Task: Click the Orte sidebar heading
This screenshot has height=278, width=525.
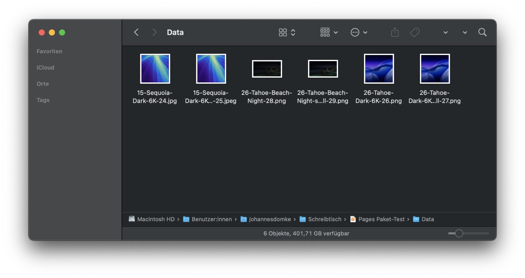Action: [x=43, y=84]
